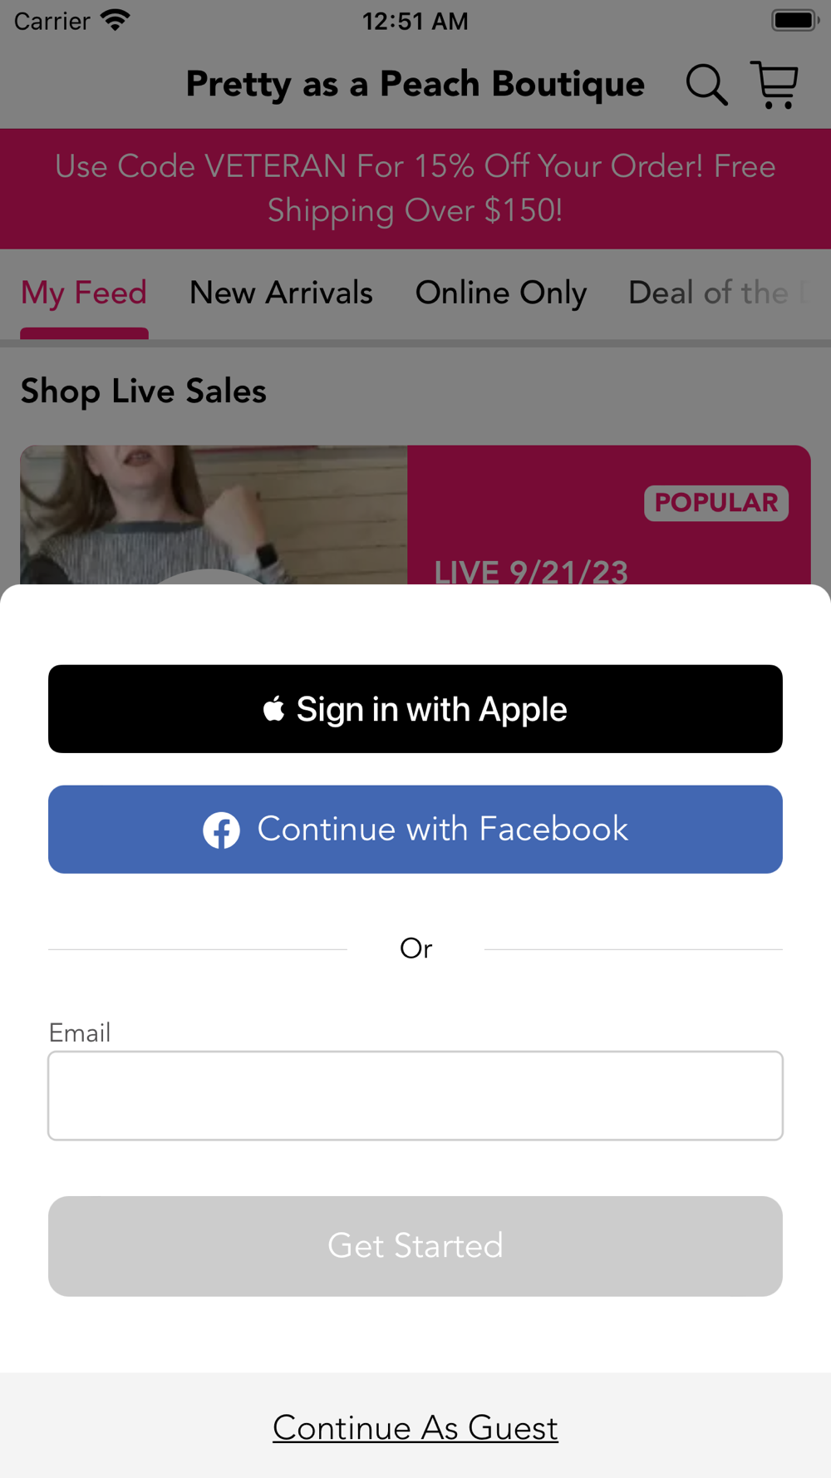Tap the Pretty as a Peach Boutique title
This screenshot has width=831, height=1478.
tap(415, 85)
